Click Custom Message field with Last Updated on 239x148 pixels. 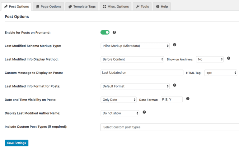click(x=142, y=73)
